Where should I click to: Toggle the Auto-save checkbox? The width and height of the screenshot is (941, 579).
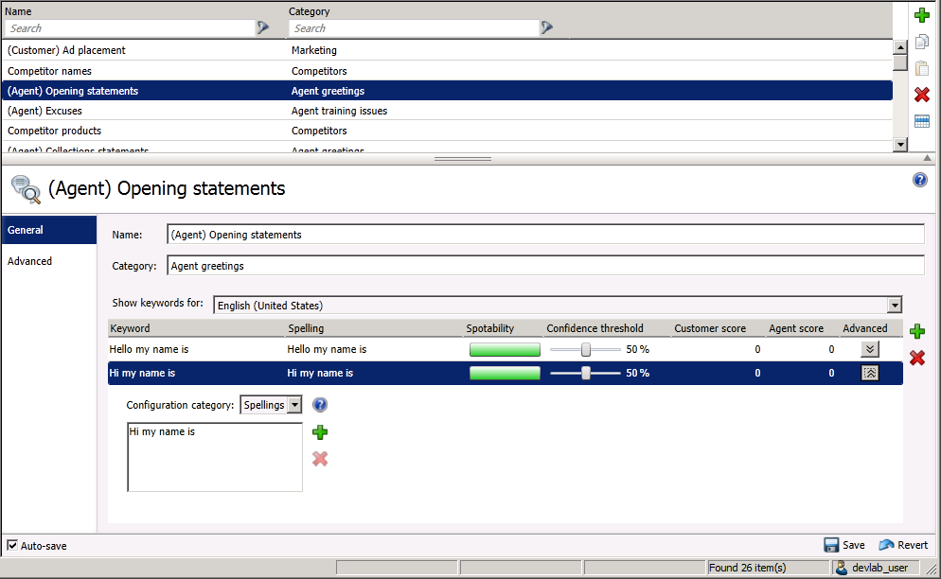pos(12,545)
